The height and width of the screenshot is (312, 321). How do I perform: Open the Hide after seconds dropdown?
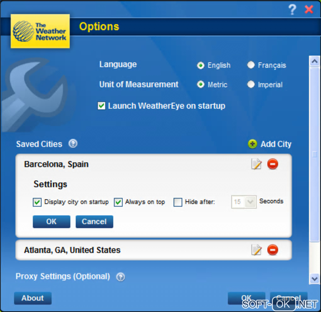point(250,202)
